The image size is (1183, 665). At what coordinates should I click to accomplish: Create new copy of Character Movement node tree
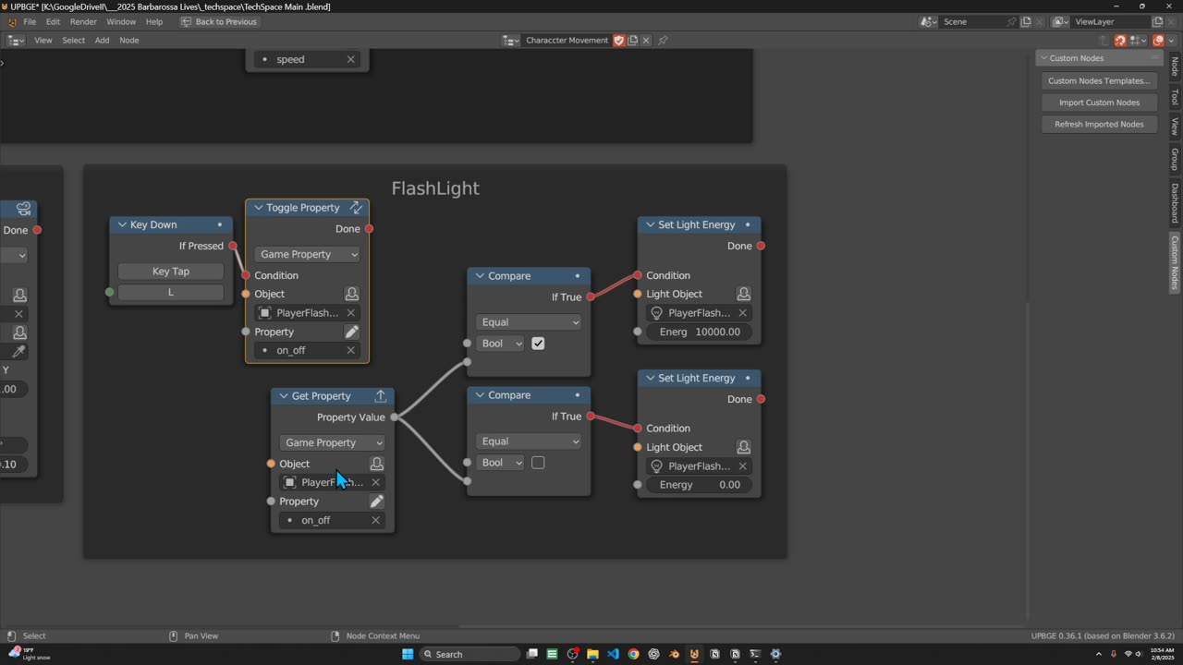pyautogui.click(x=633, y=41)
